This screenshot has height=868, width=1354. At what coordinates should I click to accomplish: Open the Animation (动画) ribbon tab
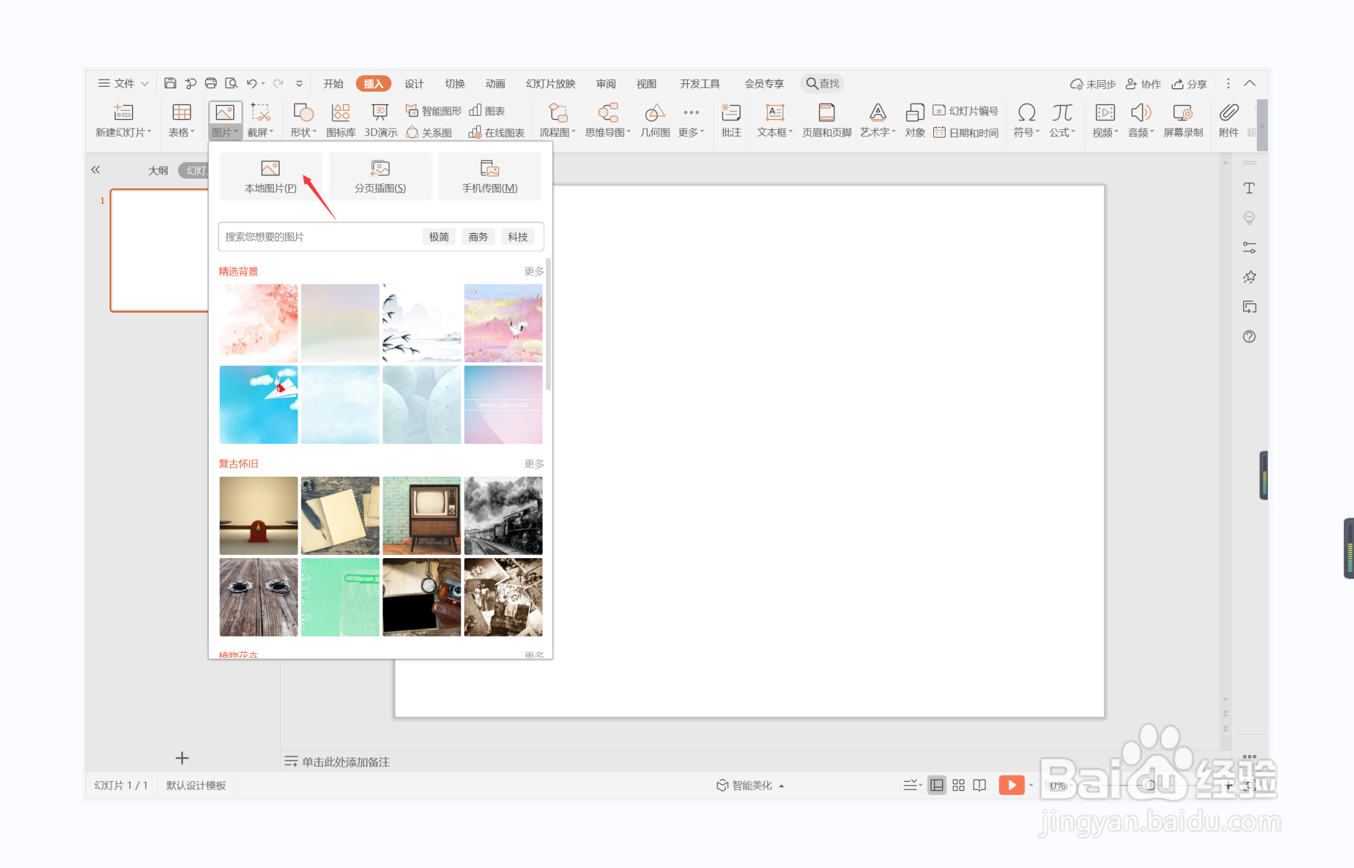(x=495, y=83)
